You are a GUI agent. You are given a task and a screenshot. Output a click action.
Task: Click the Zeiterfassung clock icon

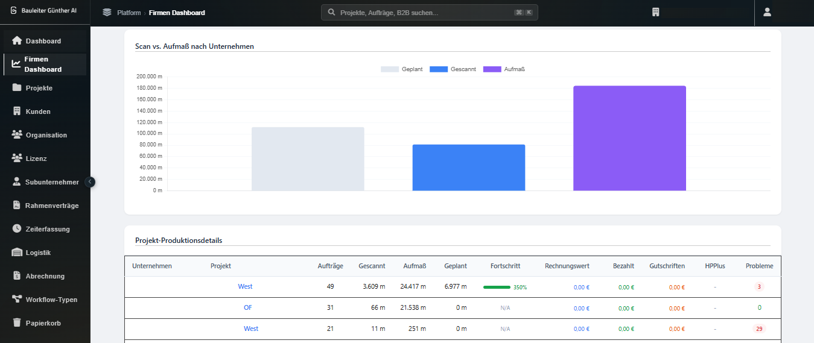click(17, 229)
